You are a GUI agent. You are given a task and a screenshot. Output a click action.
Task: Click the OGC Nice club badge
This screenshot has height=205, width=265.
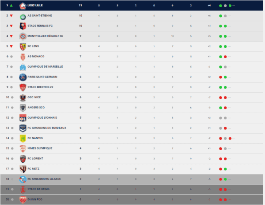pyautogui.click(x=23, y=97)
